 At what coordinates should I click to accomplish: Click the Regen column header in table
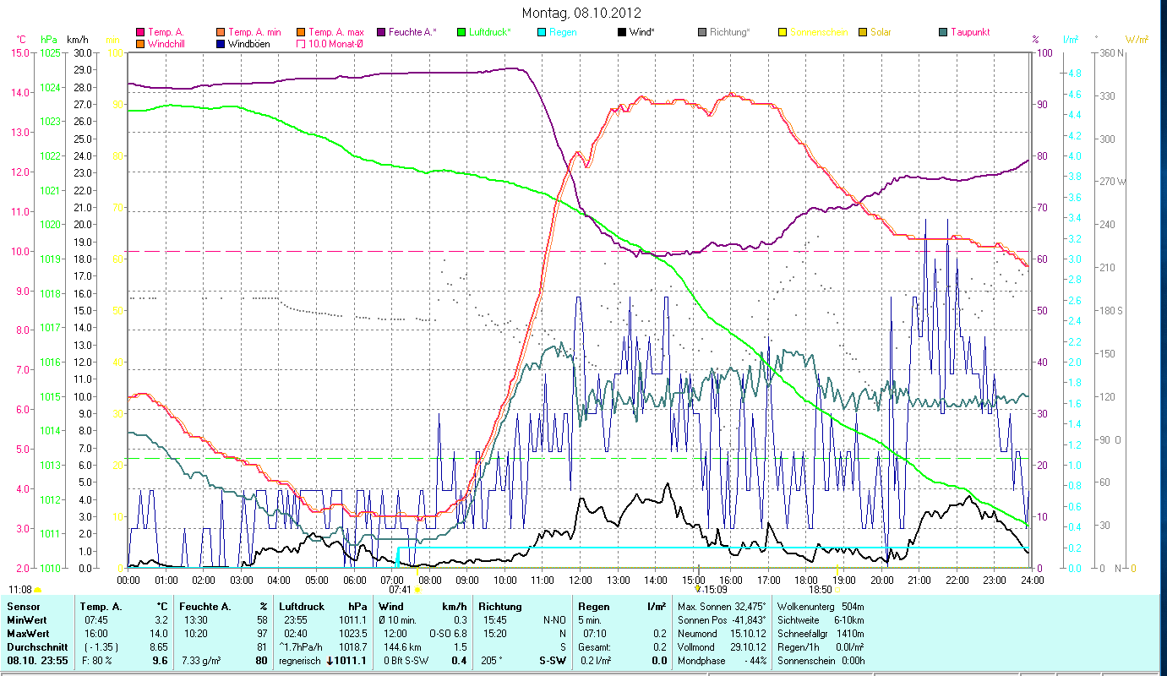pos(593,607)
